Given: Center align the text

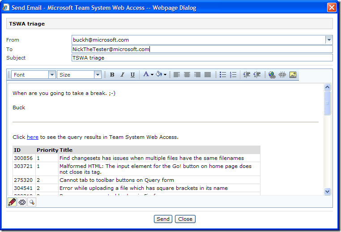Looking at the screenshot, I should [x=187, y=75].
